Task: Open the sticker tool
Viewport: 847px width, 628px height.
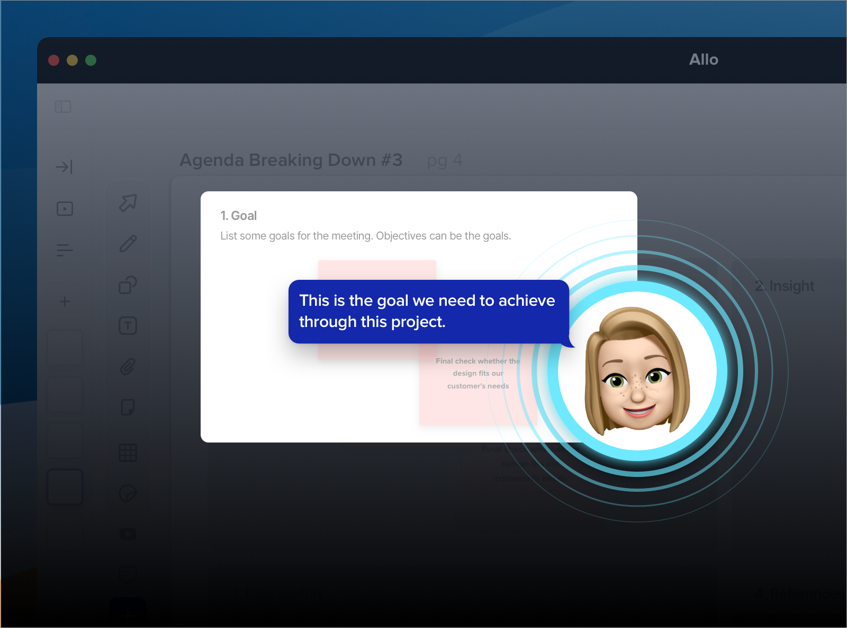Action: point(128,494)
